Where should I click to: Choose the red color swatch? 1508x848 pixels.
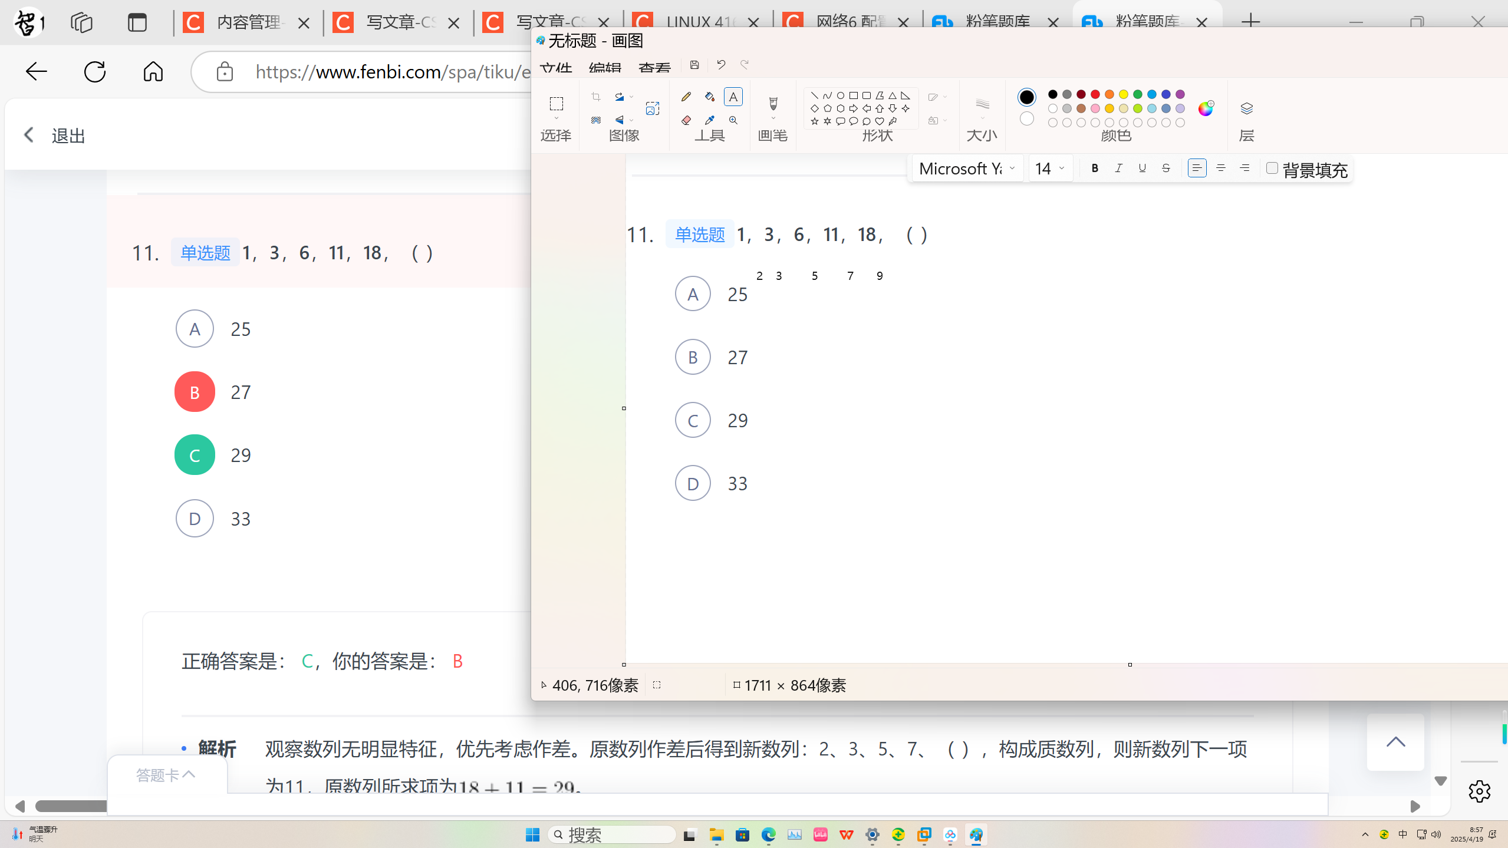point(1095,94)
